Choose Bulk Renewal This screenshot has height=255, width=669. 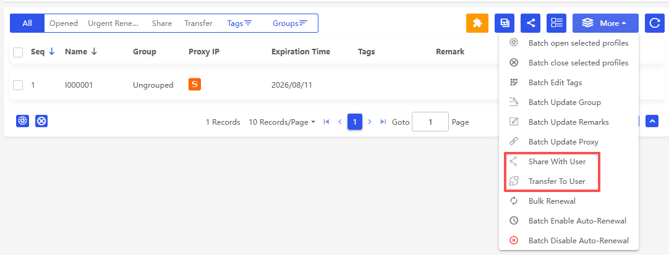point(569,201)
